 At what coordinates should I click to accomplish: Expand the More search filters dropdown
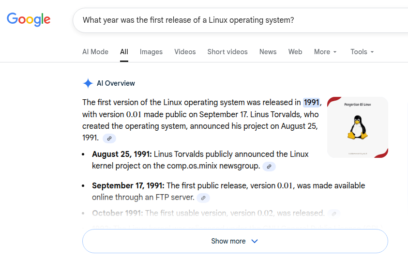coord(325,52)
